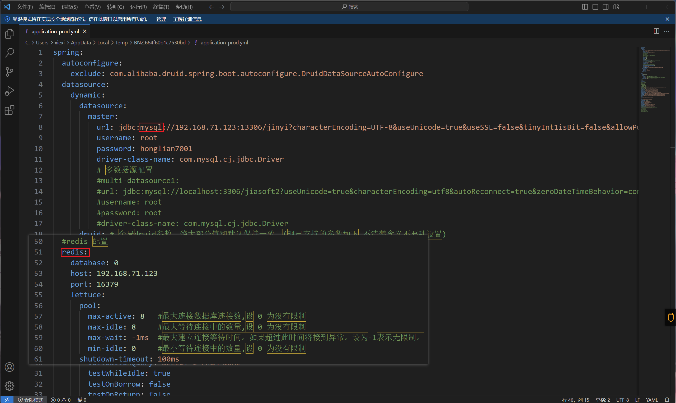Click the errors and warnings indicator

pyautogui.click(x=61, y=400)
